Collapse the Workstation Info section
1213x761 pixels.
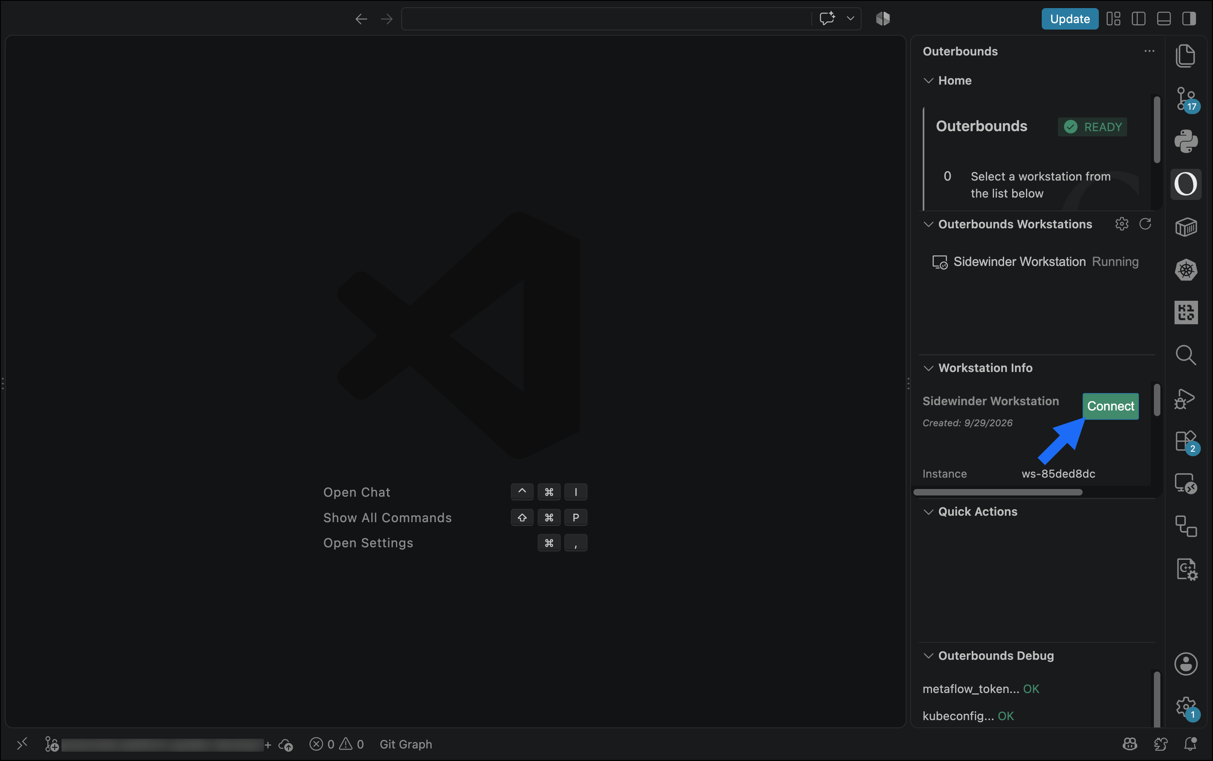(928, 368)
